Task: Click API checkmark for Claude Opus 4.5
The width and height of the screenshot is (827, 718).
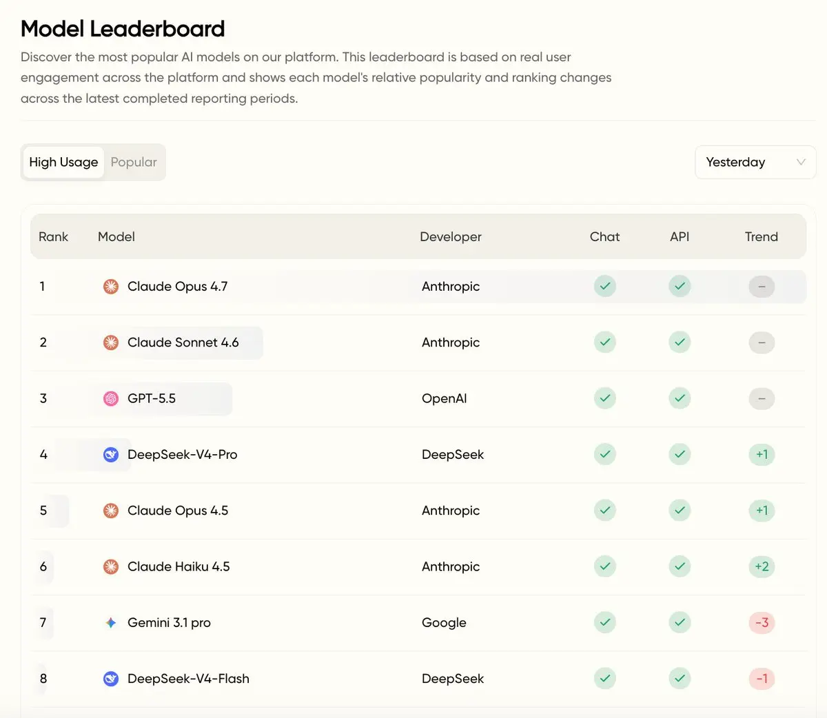Action: coord(680,510)
